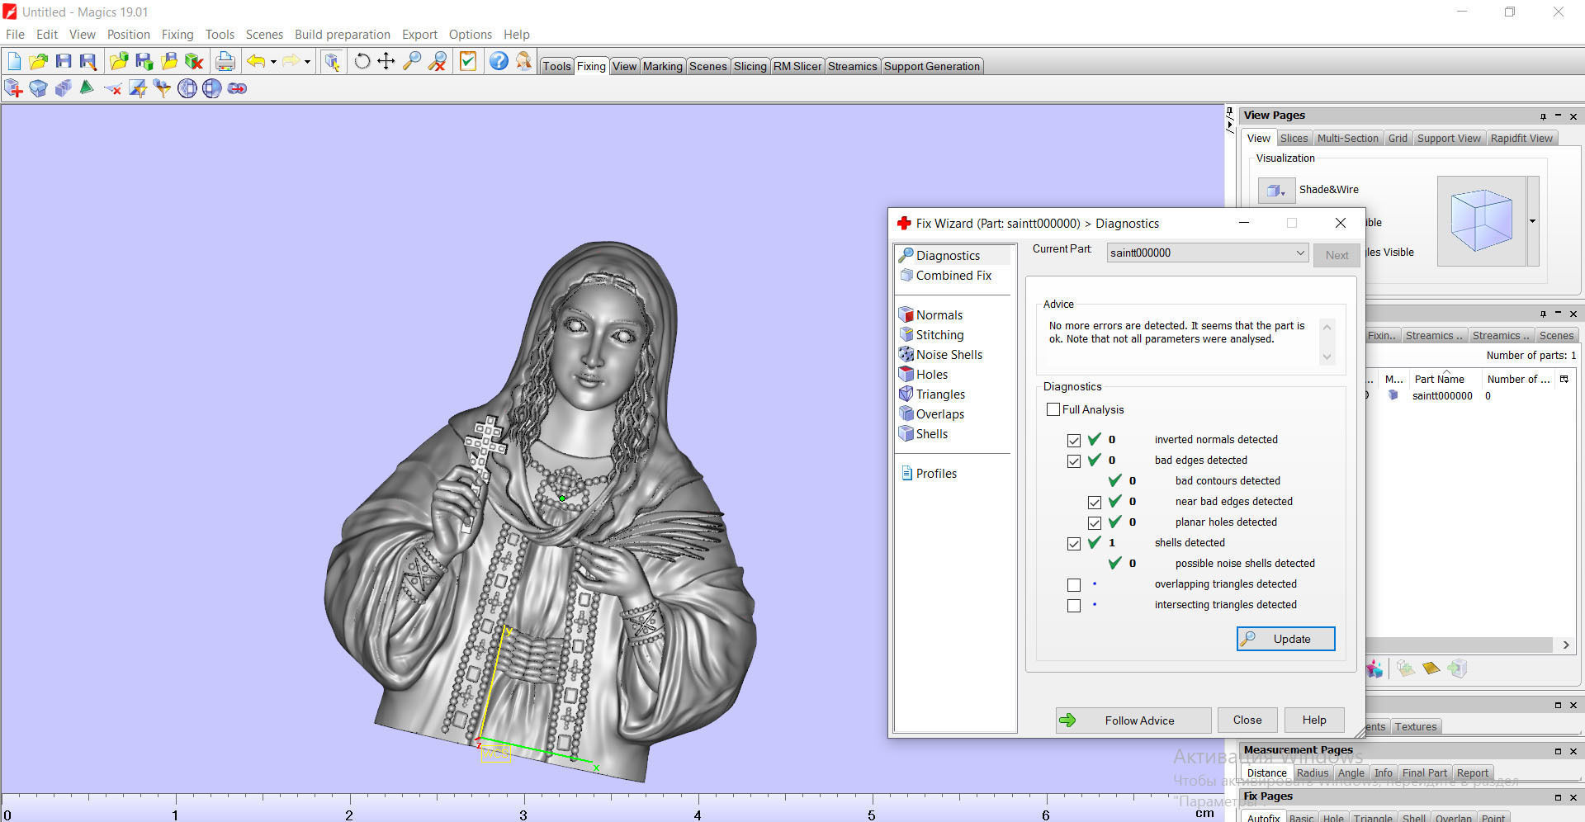1585x822 pixels.
Task: Click the yellow platform icon in parts panel
Action: (x=1431, y=668)
